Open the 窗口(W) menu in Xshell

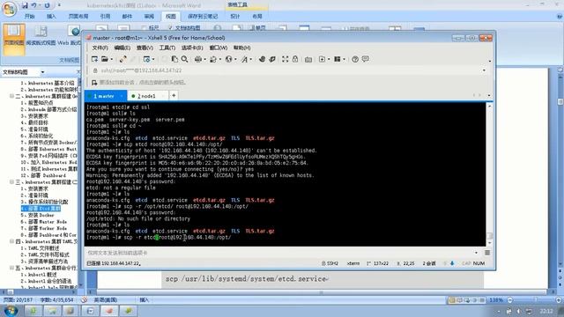218,48
